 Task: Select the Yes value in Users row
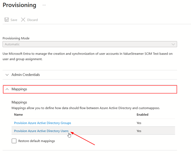139,131
